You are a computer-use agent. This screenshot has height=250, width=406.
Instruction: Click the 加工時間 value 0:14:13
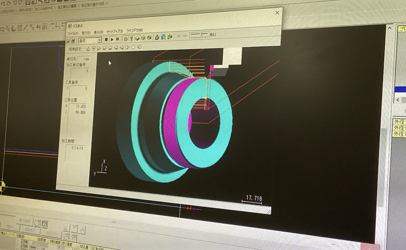coord(77,148)
